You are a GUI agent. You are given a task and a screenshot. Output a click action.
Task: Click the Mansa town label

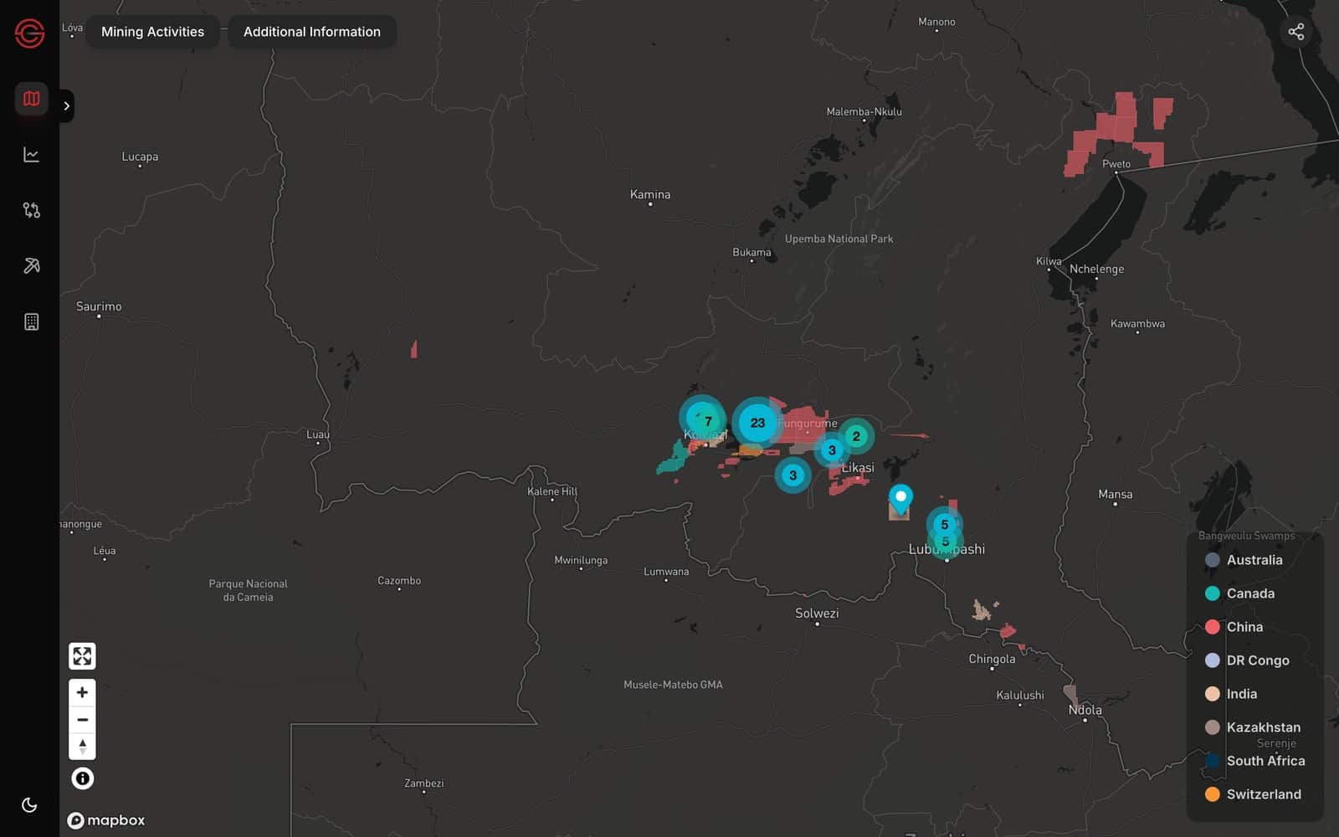tap(1116, 495)
